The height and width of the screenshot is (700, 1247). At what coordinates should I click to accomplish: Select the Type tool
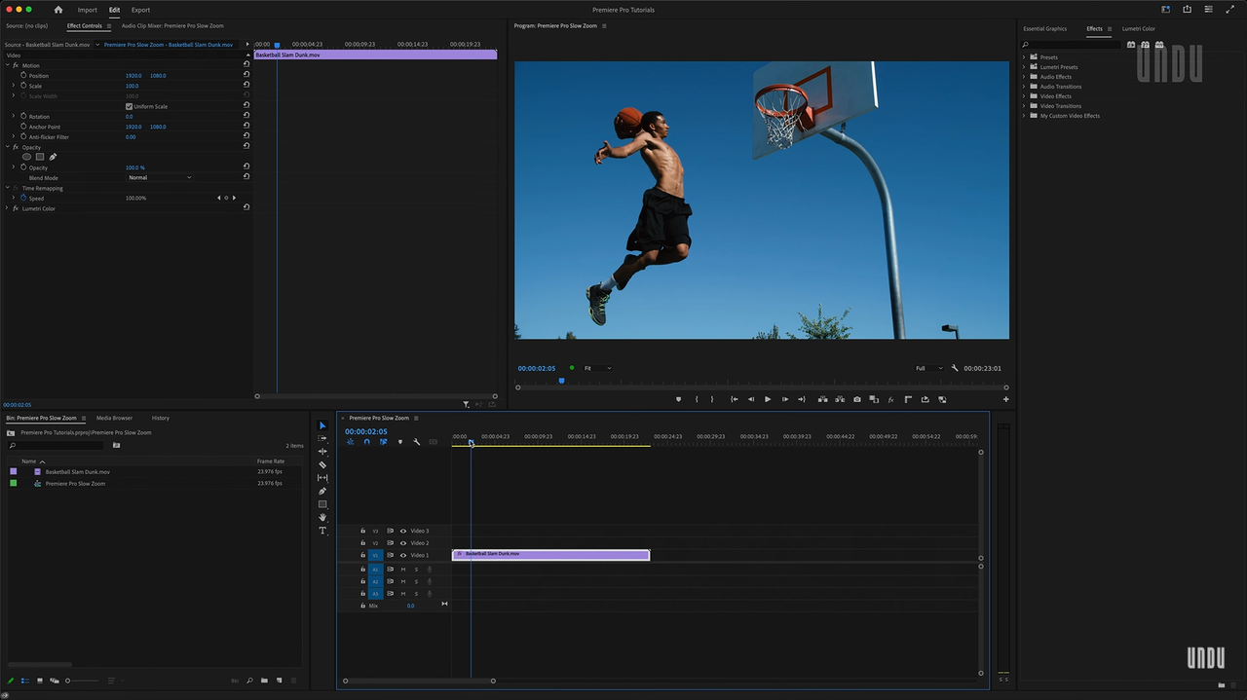click(x=322, y=531)
